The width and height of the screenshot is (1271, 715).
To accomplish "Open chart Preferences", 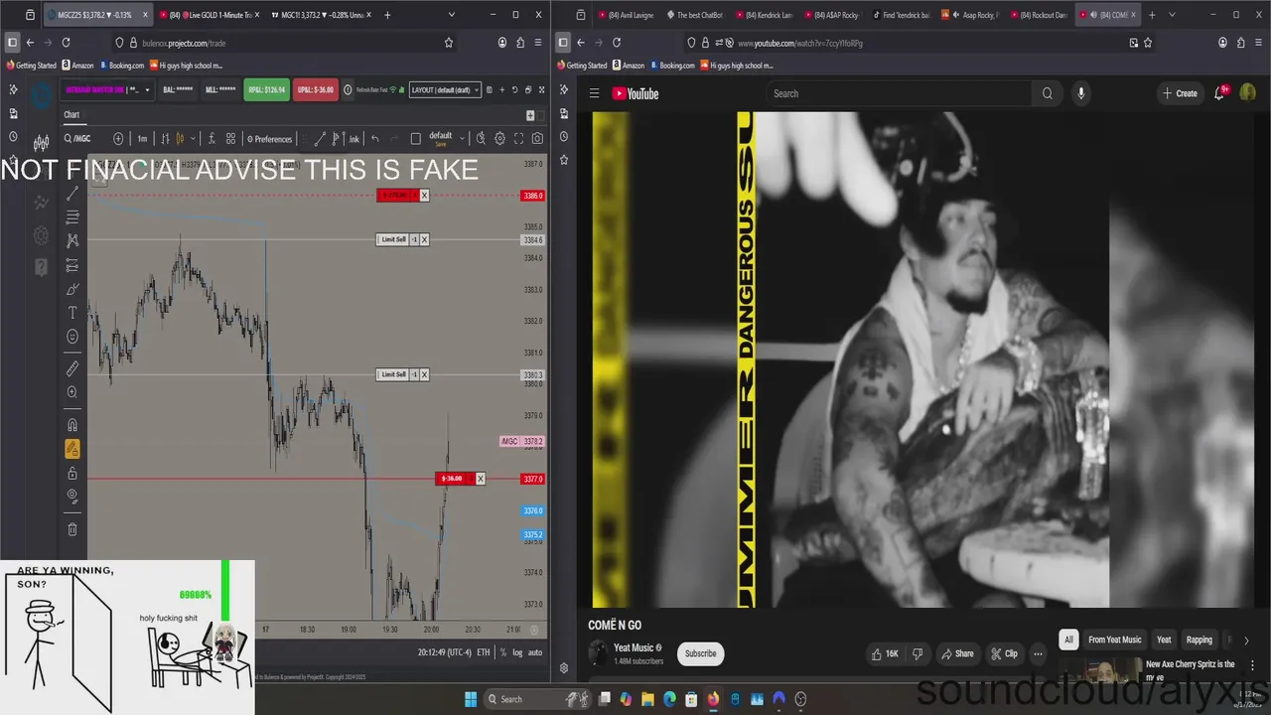I will 270,139.
